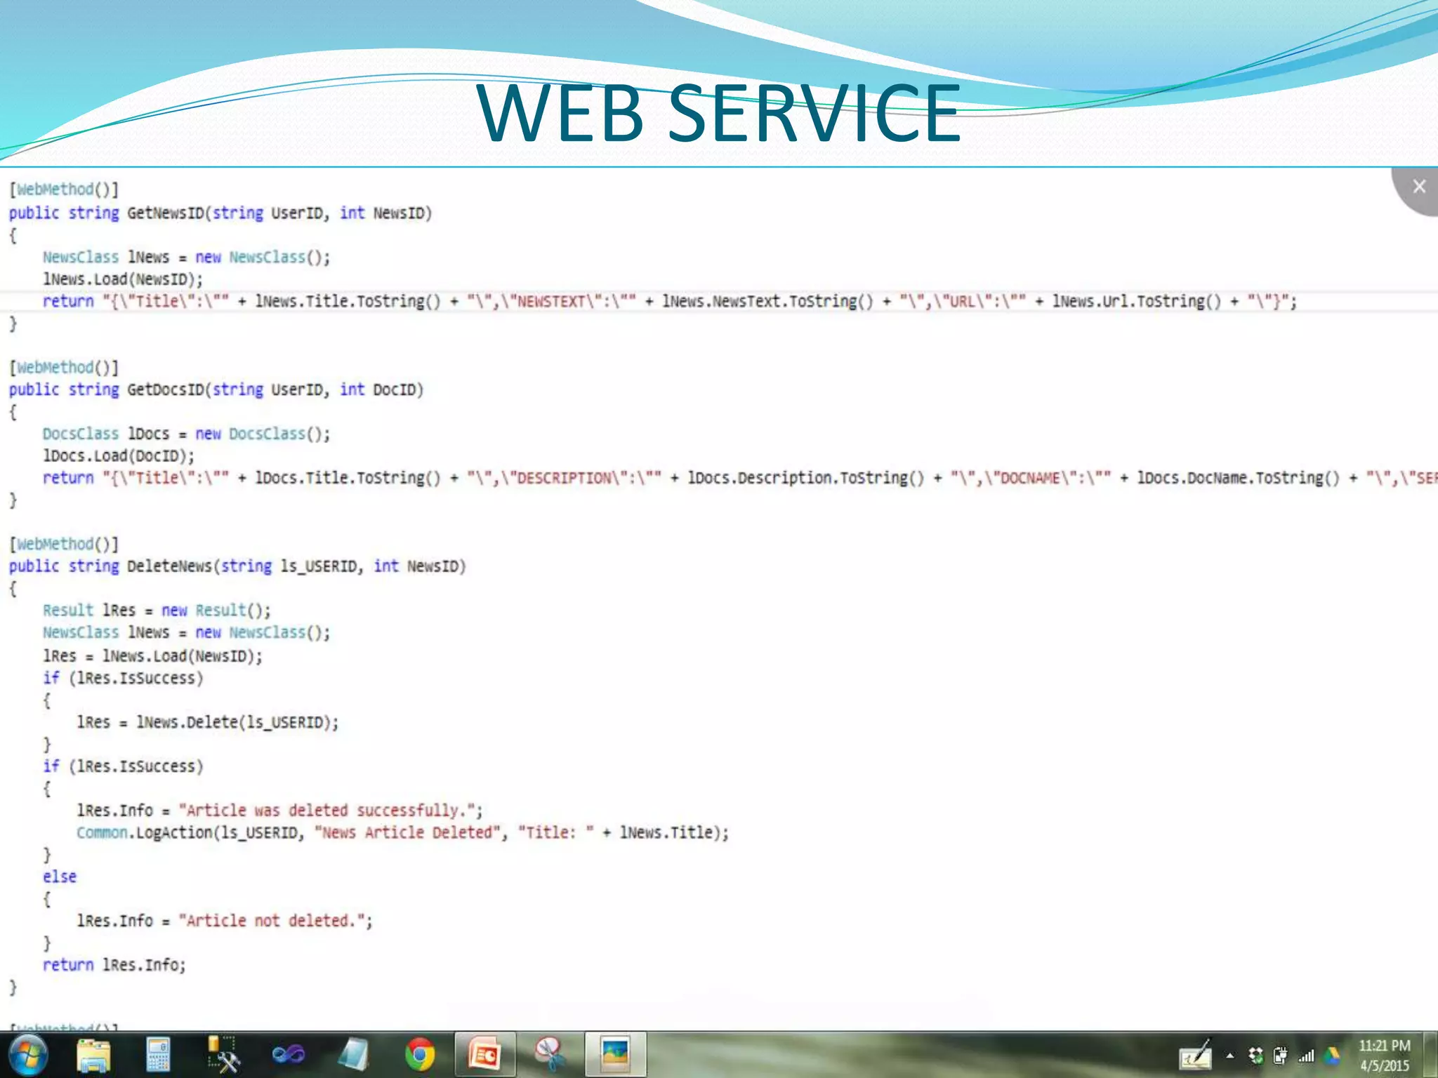Open the Snipping Tool scissors icon
1438x1078 pixels.
(x=550, y=1055)
